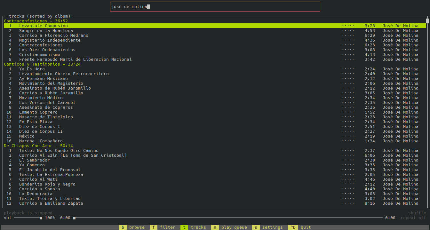430x230 pixels.
Task: Select track 'Ya Es Hora'
Action: tap(215, 69)
